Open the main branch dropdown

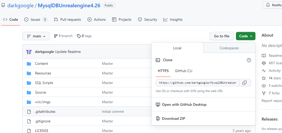tap(36, 36)
